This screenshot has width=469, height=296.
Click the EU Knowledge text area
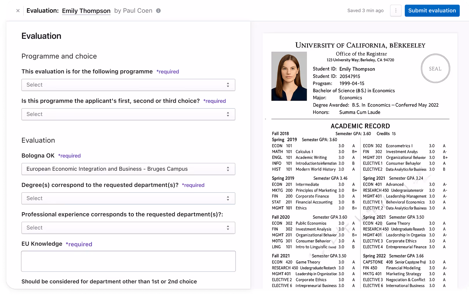(x=128, y=261)
